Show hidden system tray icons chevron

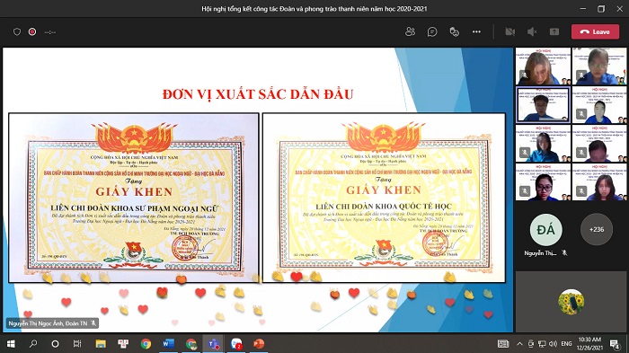coord(519,344)
